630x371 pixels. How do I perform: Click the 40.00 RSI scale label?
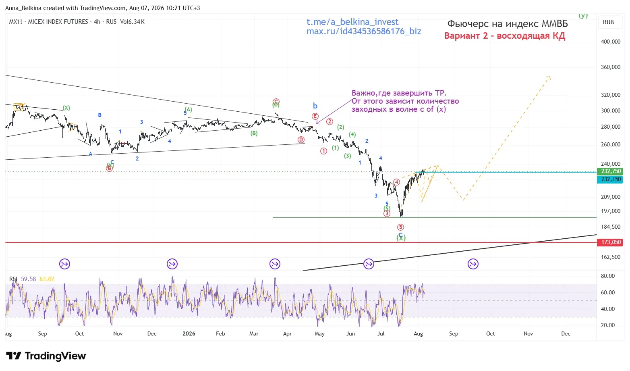608,309
